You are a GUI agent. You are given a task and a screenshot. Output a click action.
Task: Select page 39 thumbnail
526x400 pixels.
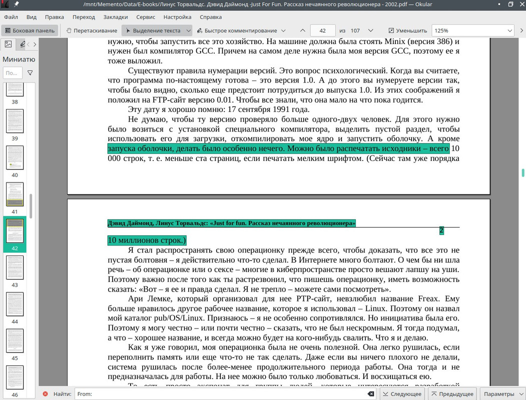[x=15, y=121]
